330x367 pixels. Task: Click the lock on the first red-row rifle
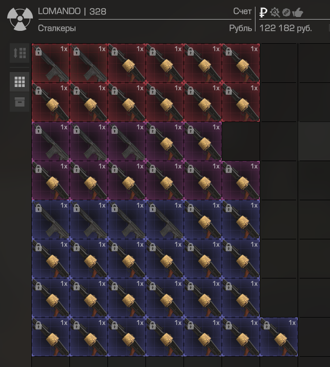coord(39,51)
